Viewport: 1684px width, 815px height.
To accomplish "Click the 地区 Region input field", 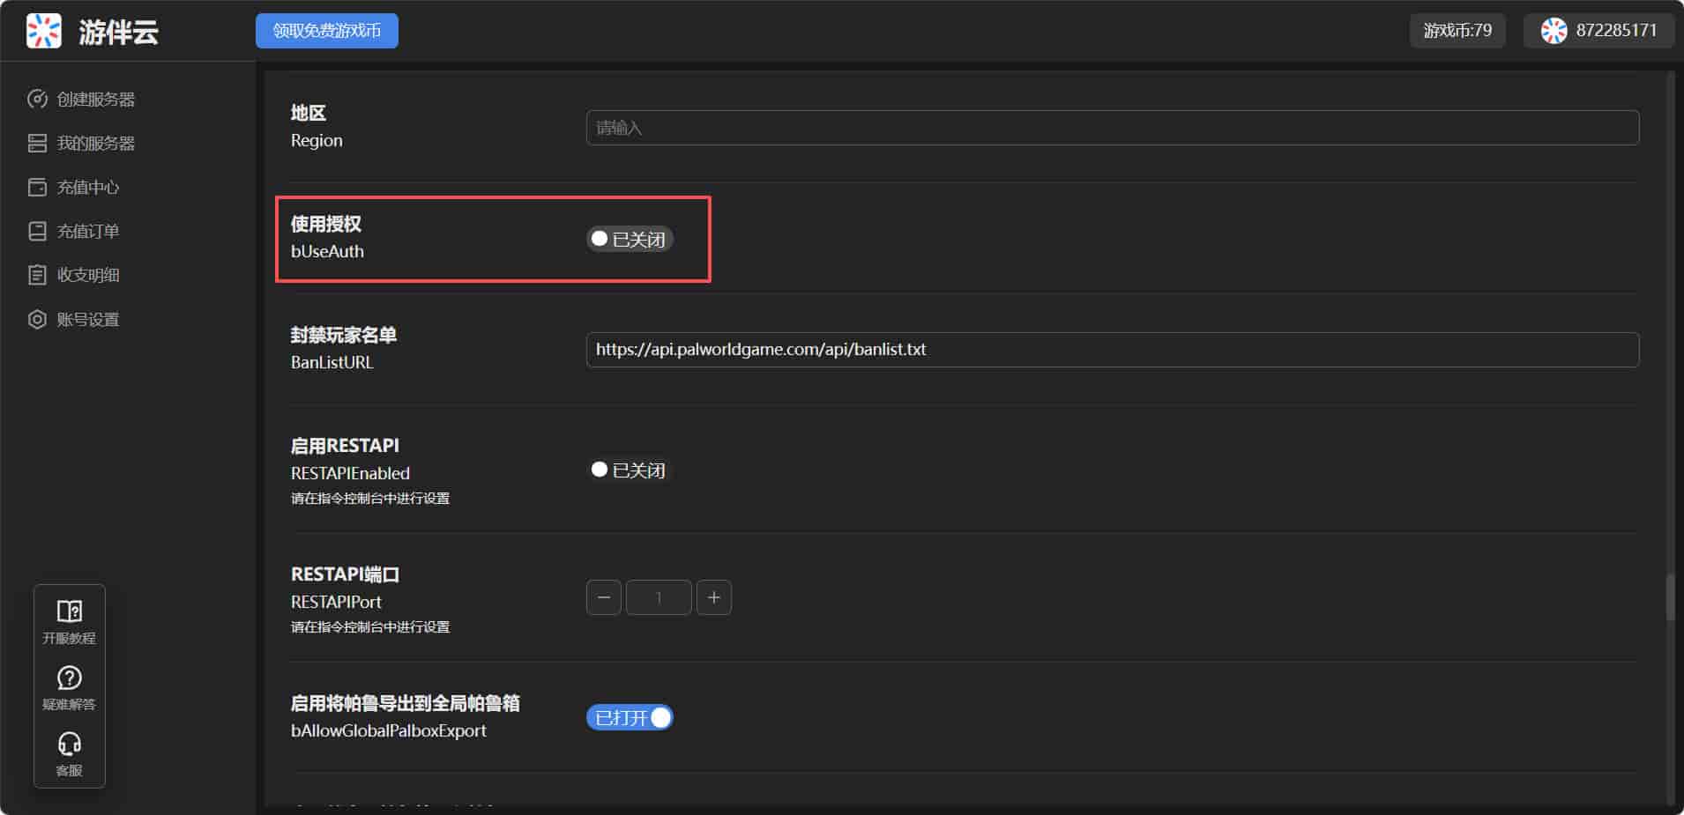I will (1112, 128).
